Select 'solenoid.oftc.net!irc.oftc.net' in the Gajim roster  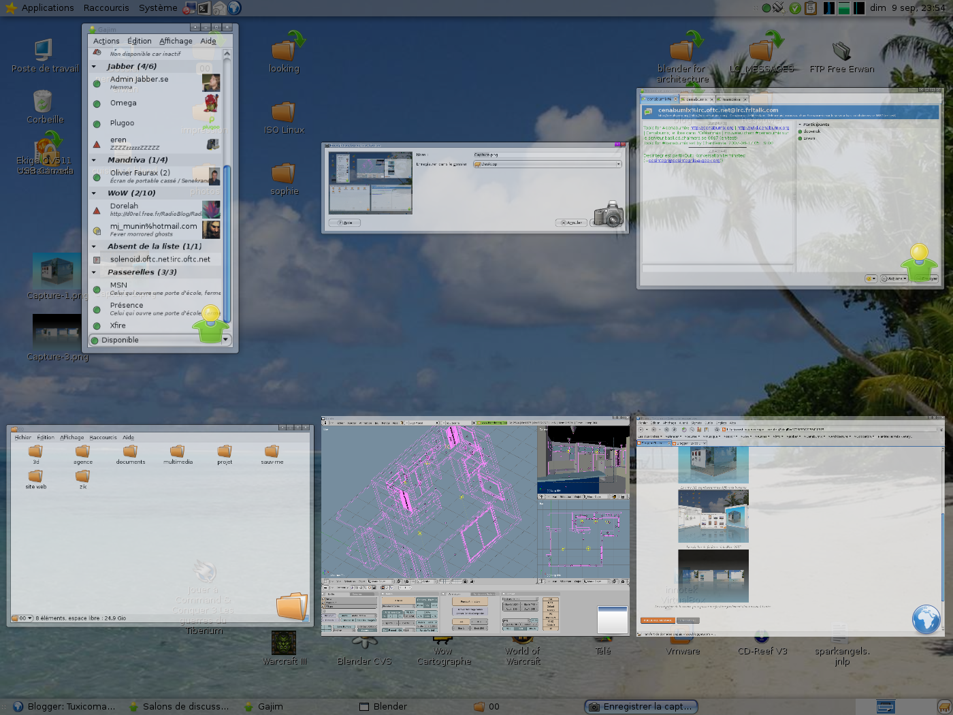[157, 259]
